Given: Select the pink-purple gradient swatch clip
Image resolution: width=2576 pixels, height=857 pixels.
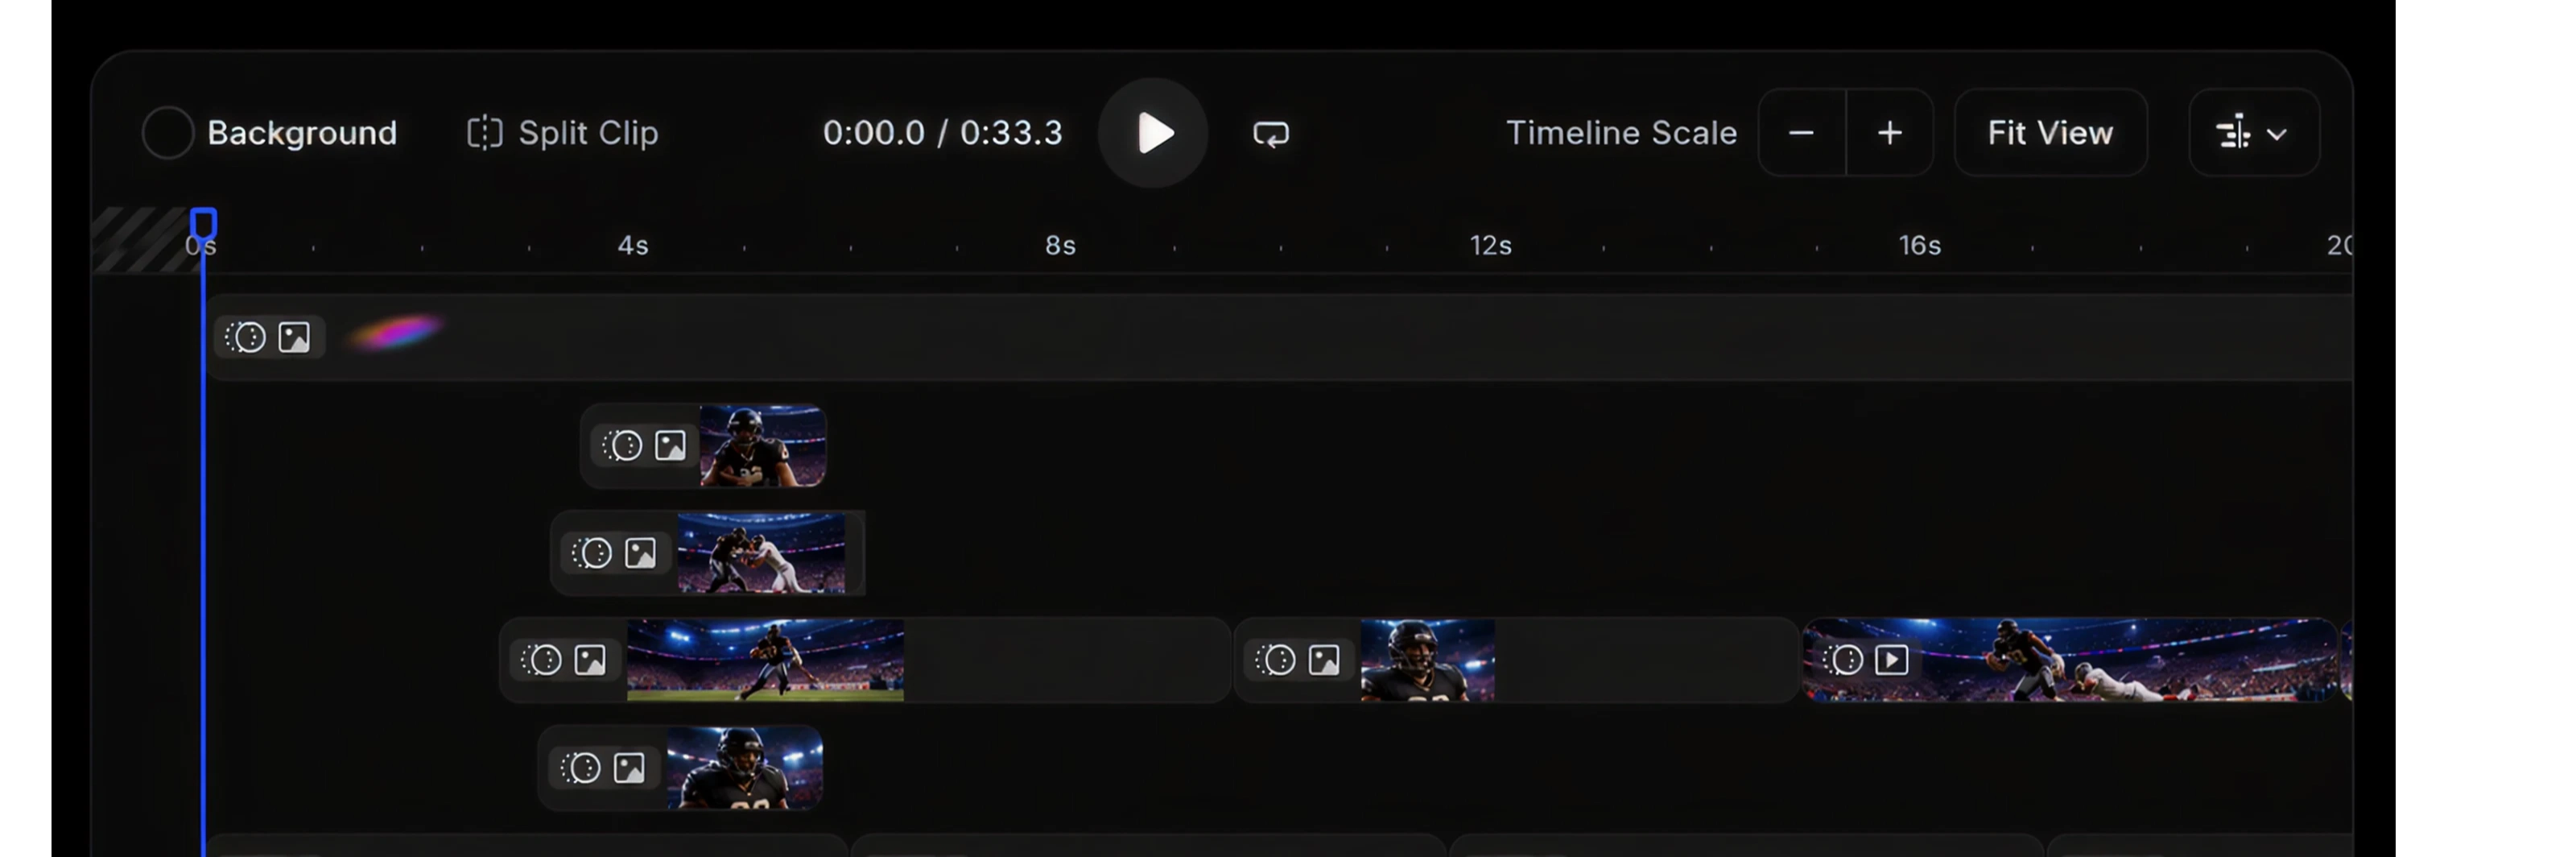Looking at the screenshot, I should pos(394,334).
